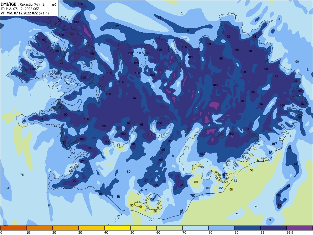This screenshot has height=235, width=313.
Task: Click the humidity value '59' in the yellow patch
Action: (196, 182)
